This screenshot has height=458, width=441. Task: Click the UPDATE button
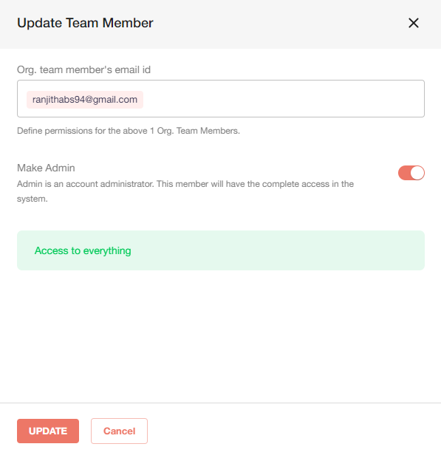[48, 431]
